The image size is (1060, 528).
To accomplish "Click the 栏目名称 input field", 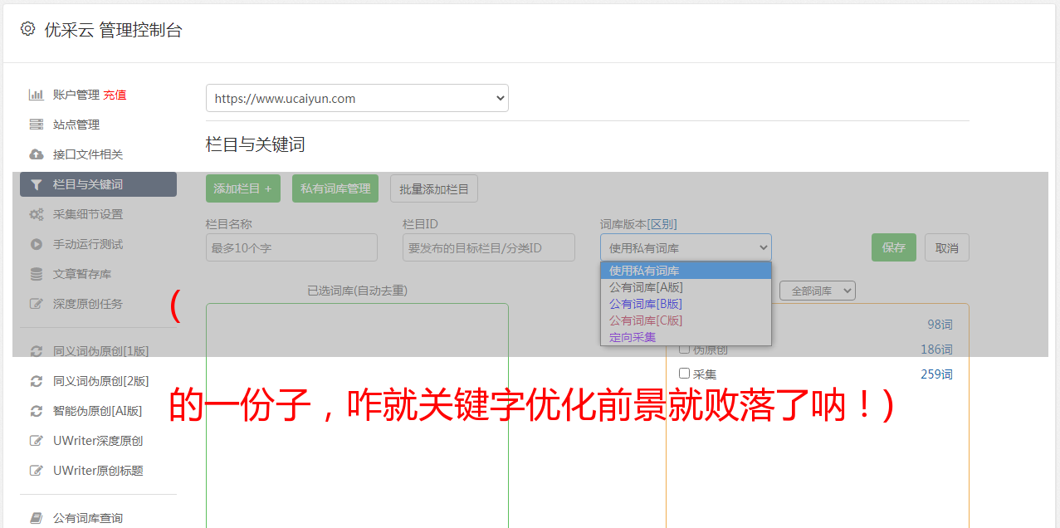I will (291, 247).
